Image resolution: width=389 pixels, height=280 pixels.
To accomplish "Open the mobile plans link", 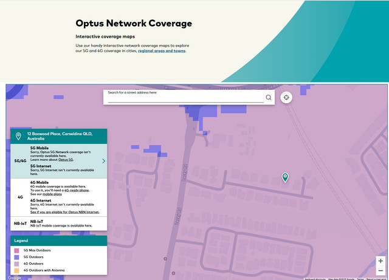I will pos(52,194).
